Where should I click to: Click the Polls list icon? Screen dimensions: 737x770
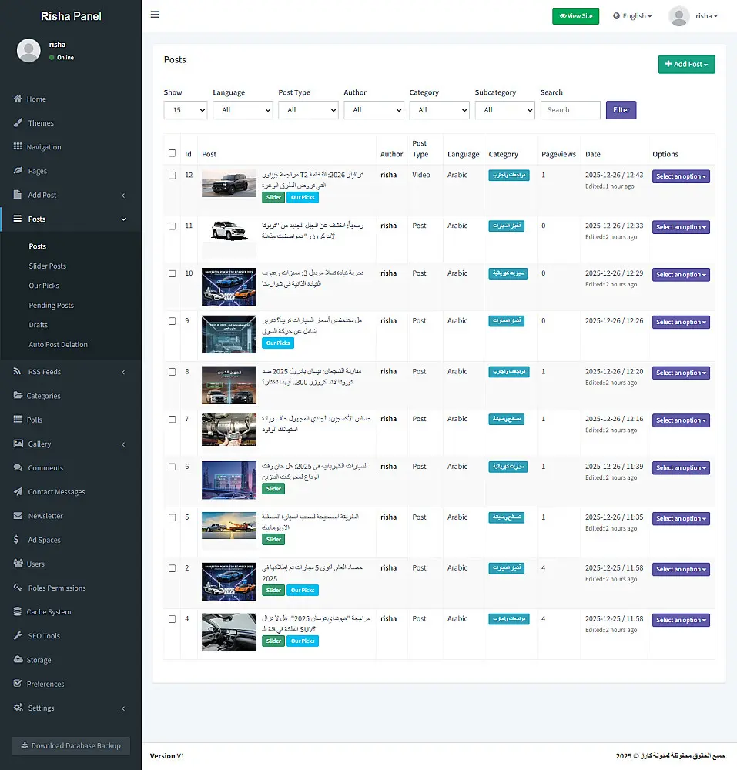(18, 420)
